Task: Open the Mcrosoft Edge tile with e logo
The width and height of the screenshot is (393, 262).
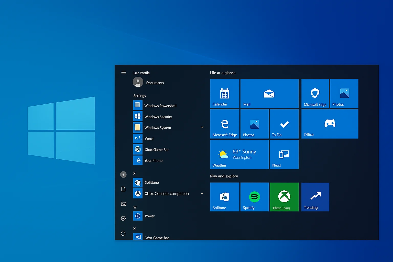Action: (x=225, y=124)
